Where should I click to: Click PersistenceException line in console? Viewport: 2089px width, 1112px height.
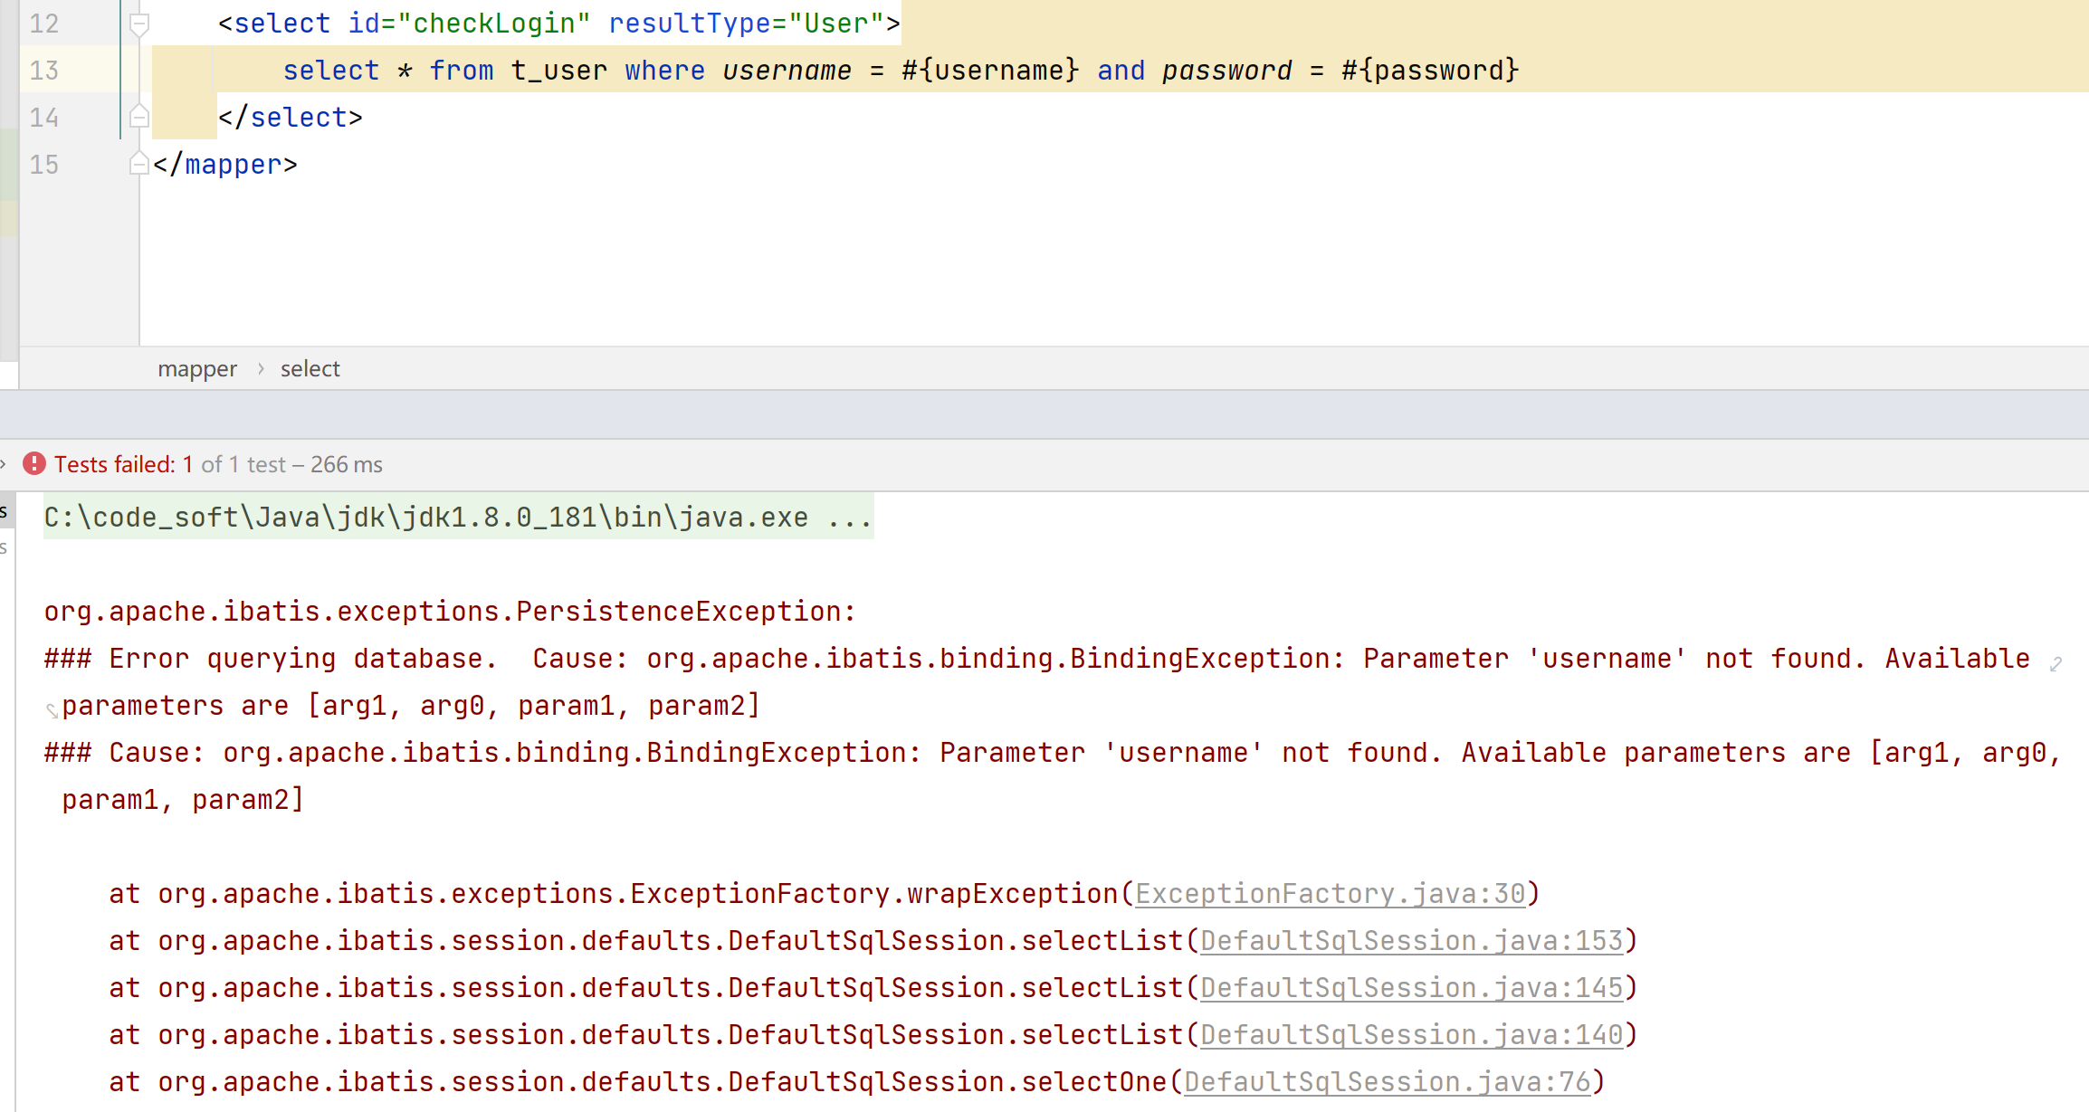(450, 612)
